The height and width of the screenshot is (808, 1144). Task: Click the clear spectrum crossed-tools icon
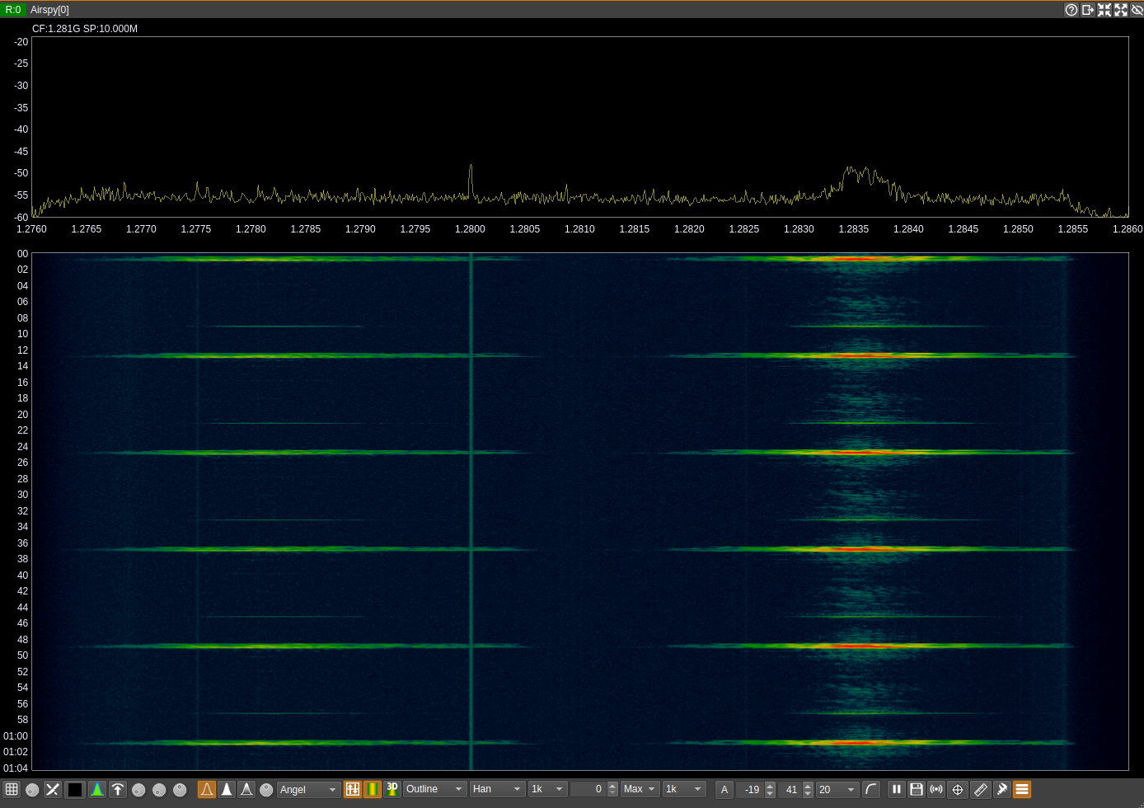point(53,789)
